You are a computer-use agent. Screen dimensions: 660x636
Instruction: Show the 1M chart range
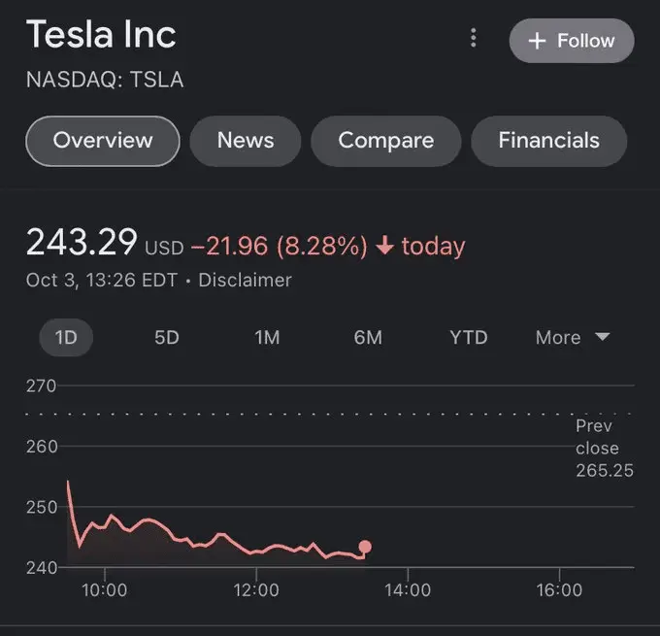pos(267,338)
